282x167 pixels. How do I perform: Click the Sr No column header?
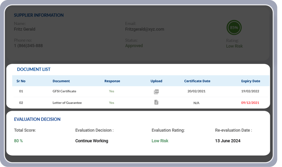(21, 81)
